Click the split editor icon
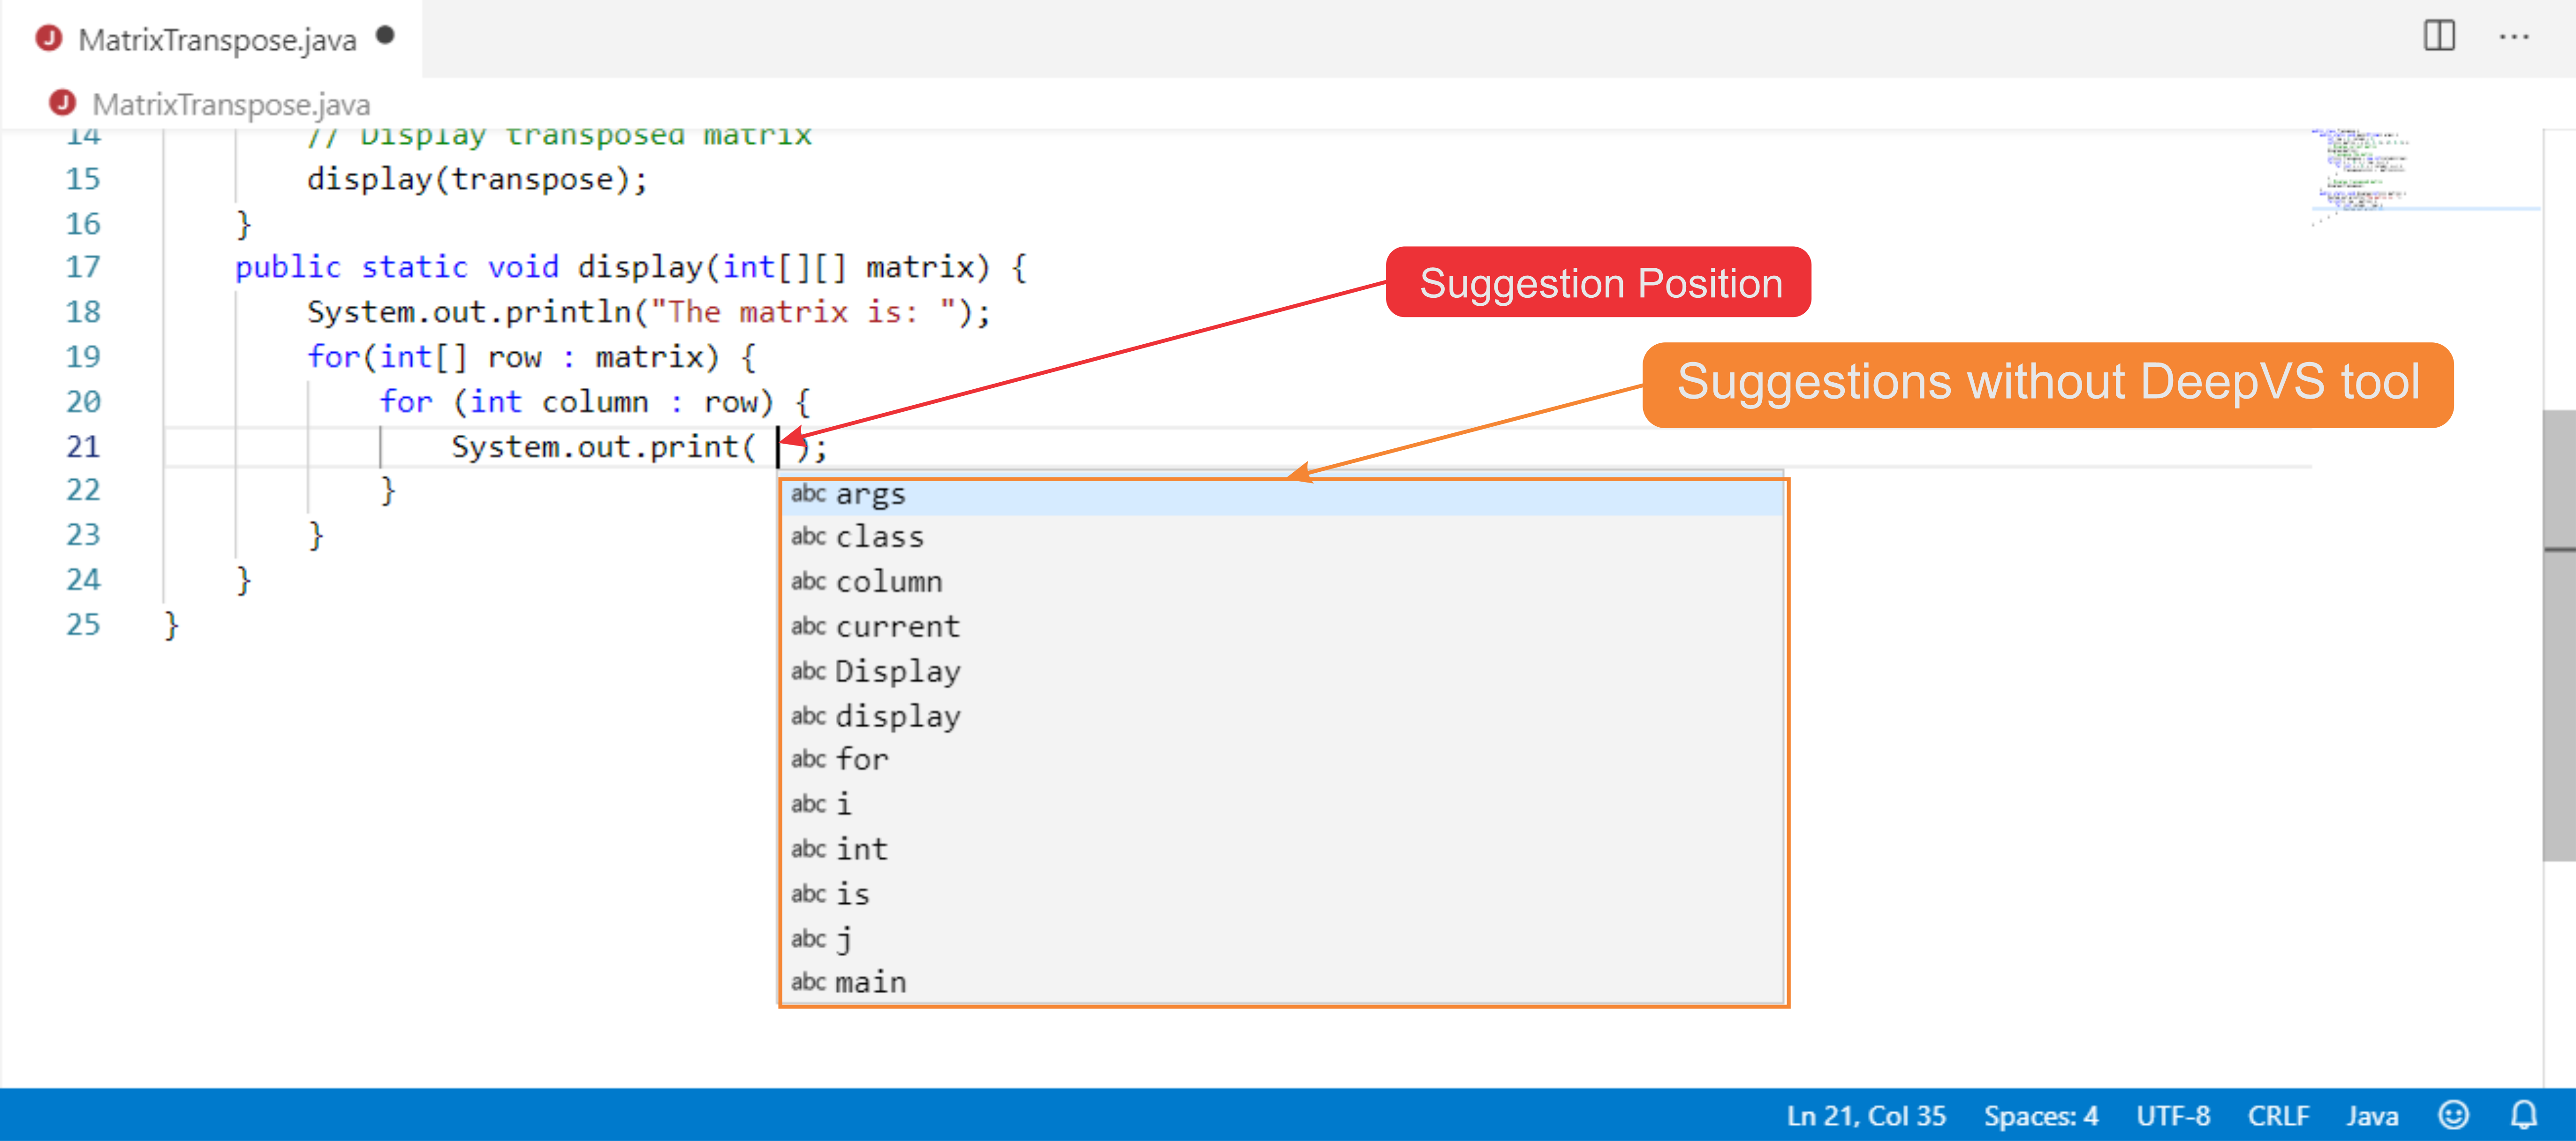The height and width of the screenshot is (1141, 2576). [2439, 36]
